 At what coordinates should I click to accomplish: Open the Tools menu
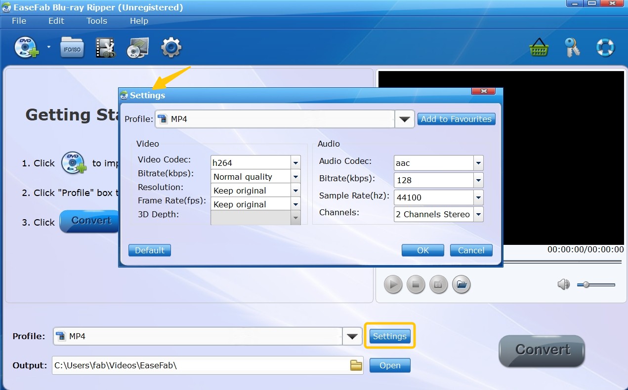pos(97,21)
